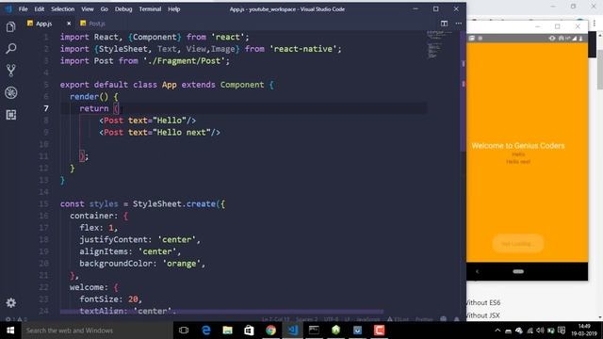Open the Source Control view
The width and height of the screenshot is (603, 339).
point(11,71)
